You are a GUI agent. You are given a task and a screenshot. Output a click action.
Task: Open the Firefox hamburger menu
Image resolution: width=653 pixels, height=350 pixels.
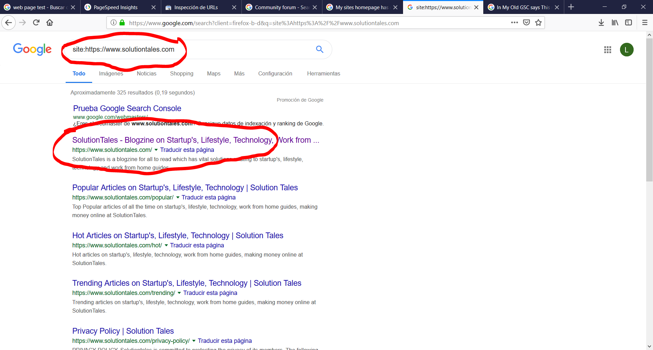click(645, 23)
